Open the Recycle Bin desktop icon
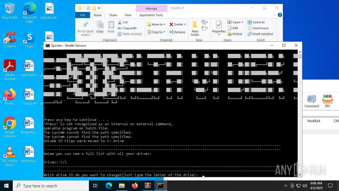This screenshot has height=191, width=339. tap(10, 11)
